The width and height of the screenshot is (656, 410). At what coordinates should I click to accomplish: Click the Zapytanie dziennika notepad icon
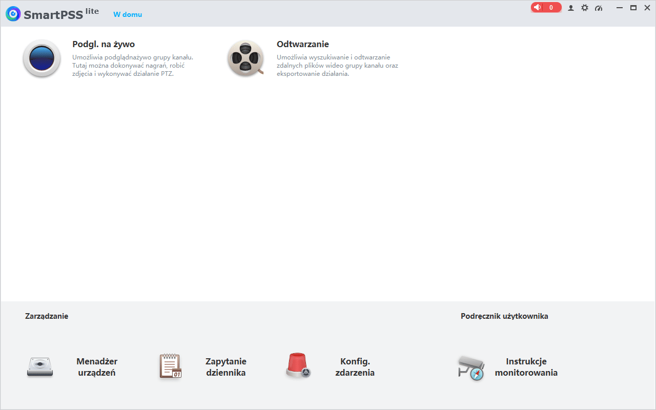(x=170, y=366)
